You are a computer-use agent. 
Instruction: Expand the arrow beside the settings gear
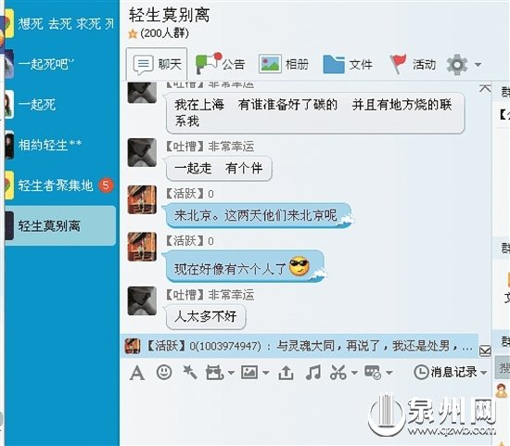click(478, 65)
